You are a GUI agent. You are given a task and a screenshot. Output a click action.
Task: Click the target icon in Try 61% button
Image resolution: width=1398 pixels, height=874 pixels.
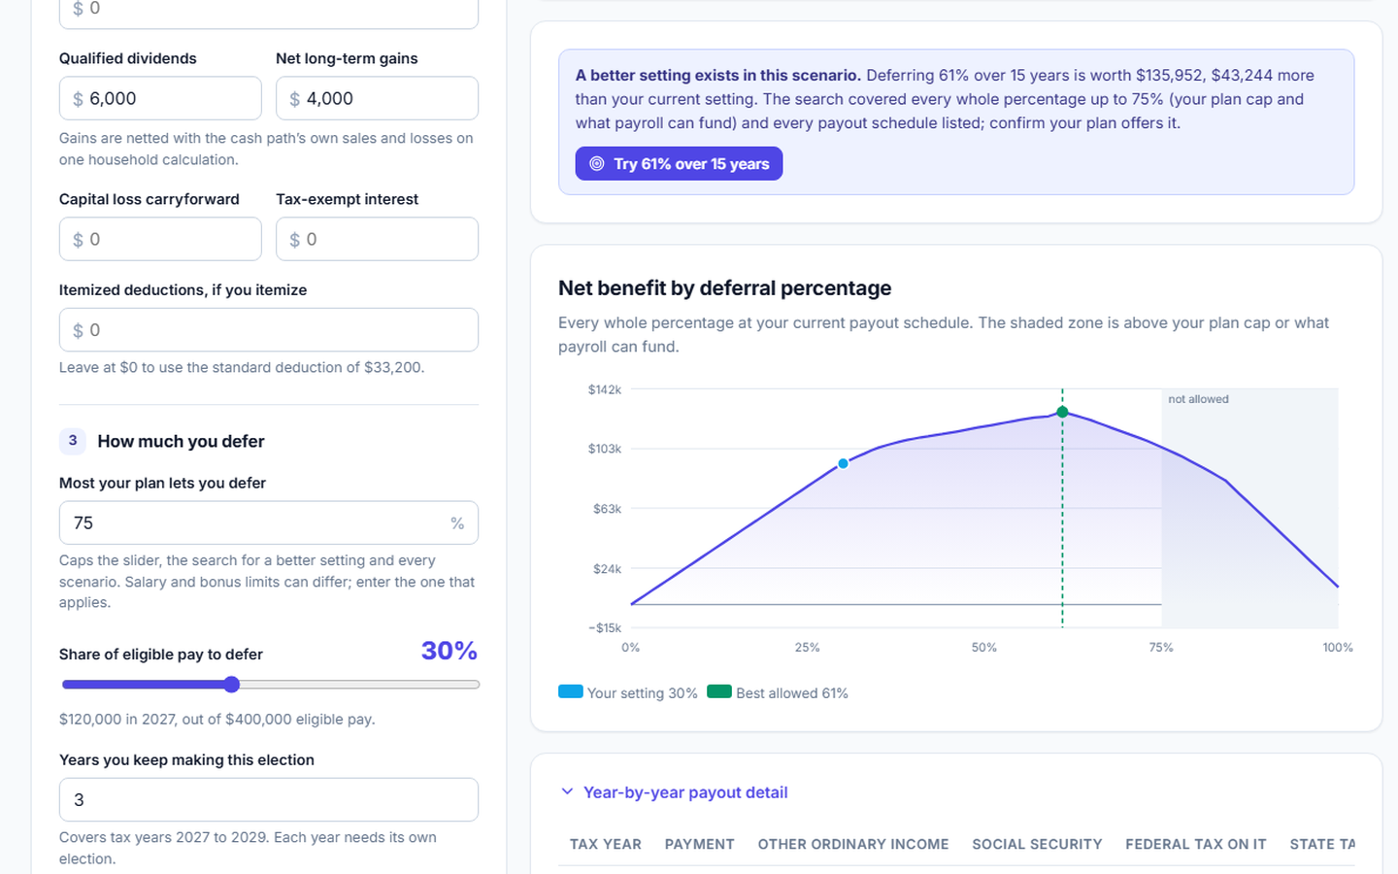pyautogui.click(x=597, y=164)
